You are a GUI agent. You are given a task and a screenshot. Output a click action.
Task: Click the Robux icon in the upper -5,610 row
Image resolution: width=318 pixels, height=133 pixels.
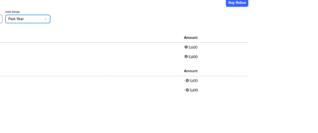tap(187, 81)
